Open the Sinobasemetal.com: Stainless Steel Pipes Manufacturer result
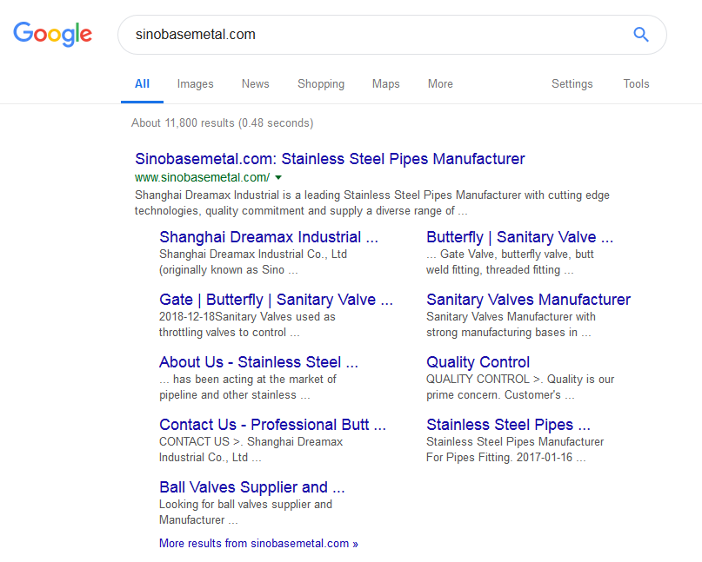The height and width of the screenshot is (562, 702). click(x=330, y=159)
